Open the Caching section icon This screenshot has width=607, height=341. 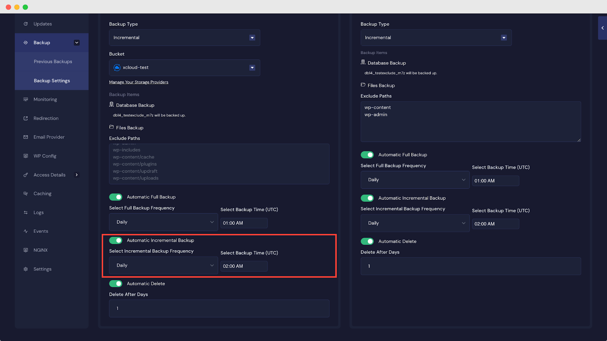[x=26, y=193]
